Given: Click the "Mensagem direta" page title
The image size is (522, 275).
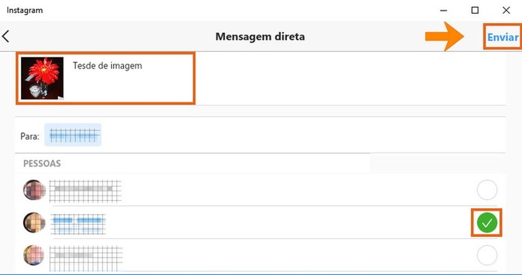Looking at the screenshot, I should click(260, 36).
